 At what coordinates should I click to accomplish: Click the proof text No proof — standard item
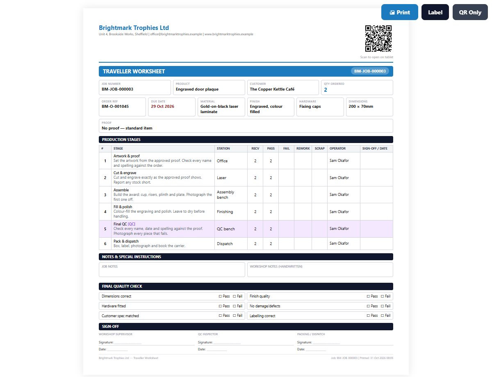(127, 128)
